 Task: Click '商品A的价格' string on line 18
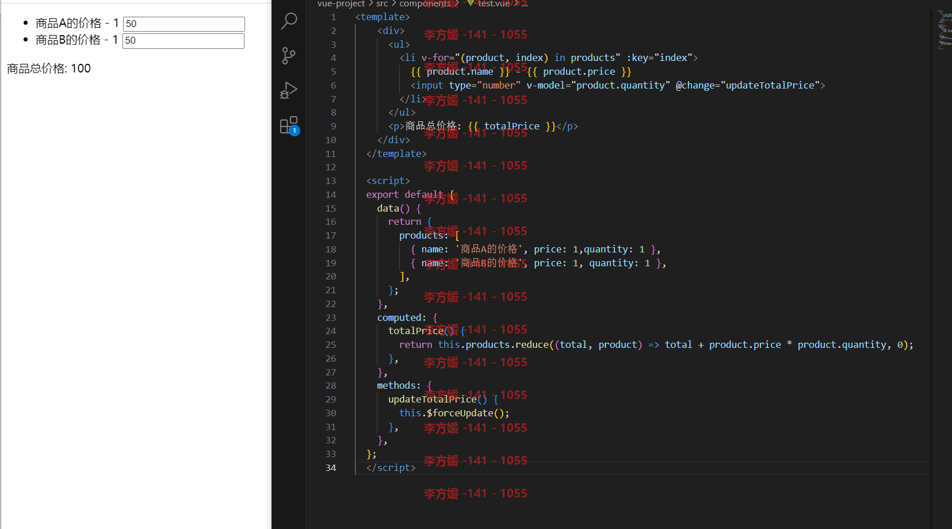(x=488, y=250)
